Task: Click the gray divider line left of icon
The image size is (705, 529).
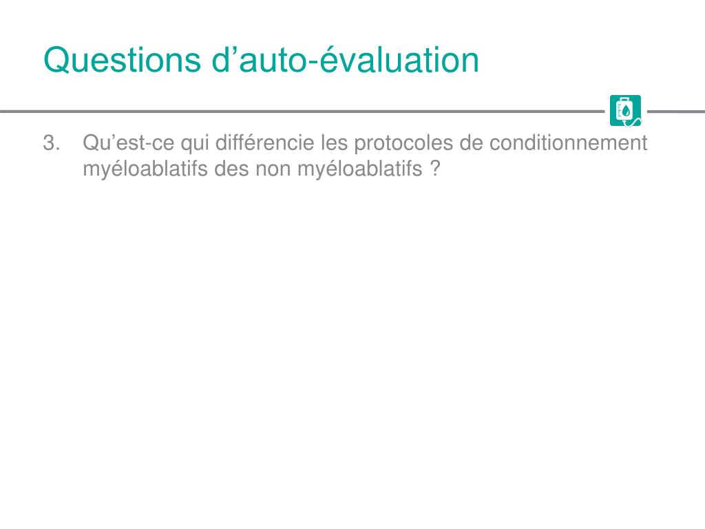Action: (302, 111)
